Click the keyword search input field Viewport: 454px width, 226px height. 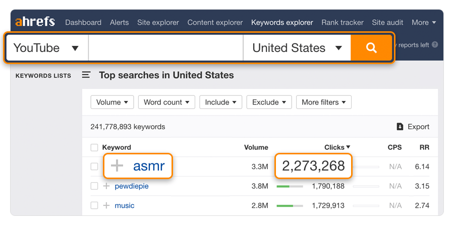click(x=165, y=48)
